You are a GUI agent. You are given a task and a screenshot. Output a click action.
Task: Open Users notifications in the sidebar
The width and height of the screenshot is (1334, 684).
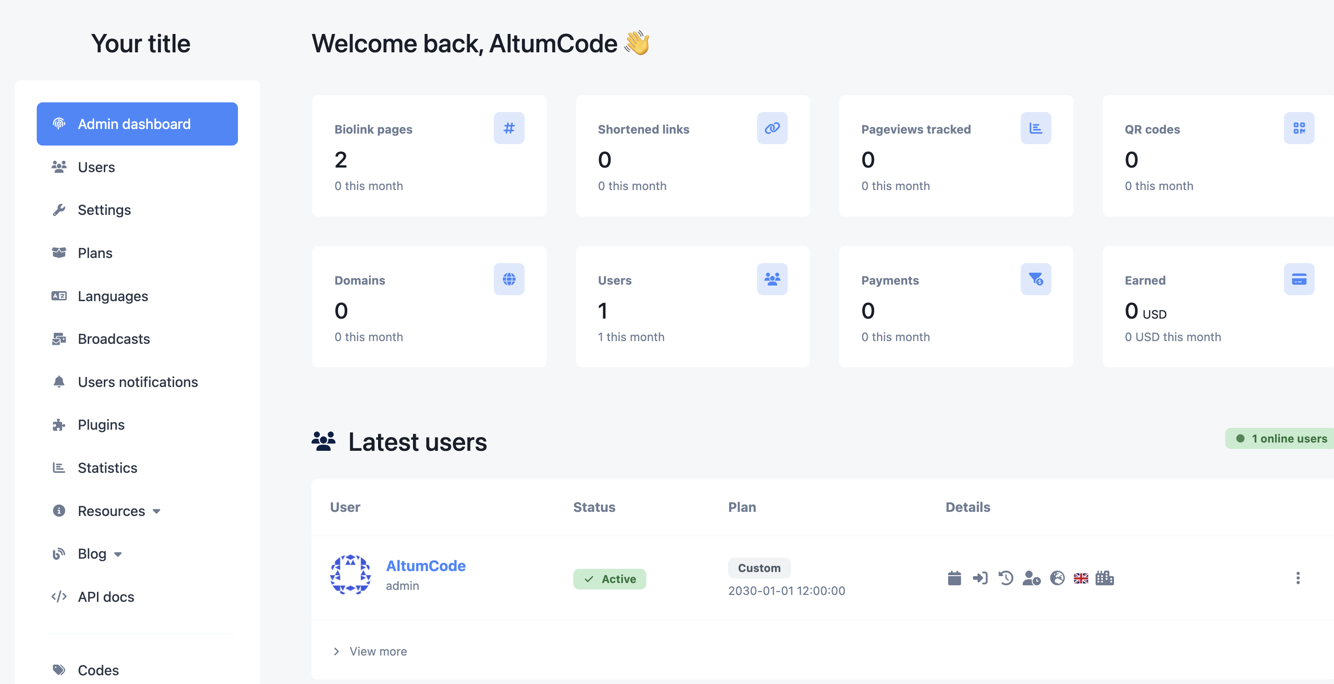pos(138,381)
